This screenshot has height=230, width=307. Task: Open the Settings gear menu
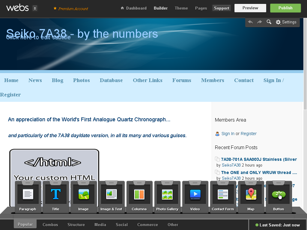(x=286, y=22)
